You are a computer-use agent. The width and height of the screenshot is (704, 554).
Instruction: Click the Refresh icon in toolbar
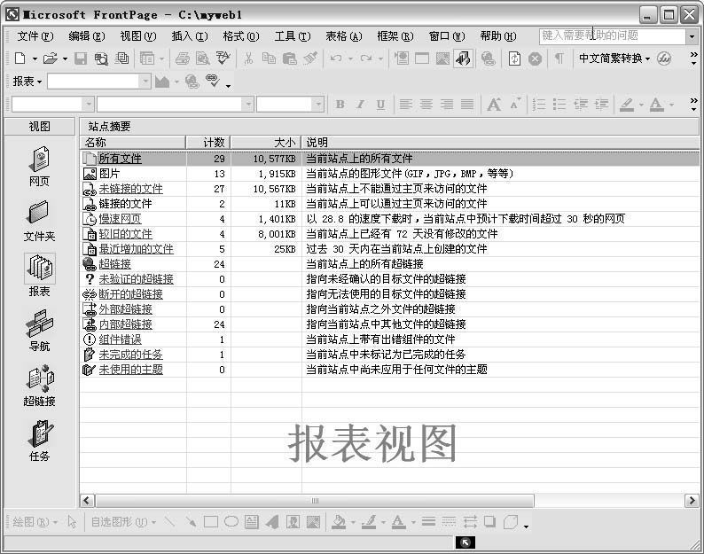pyautogui.click(x=514, y=59)
